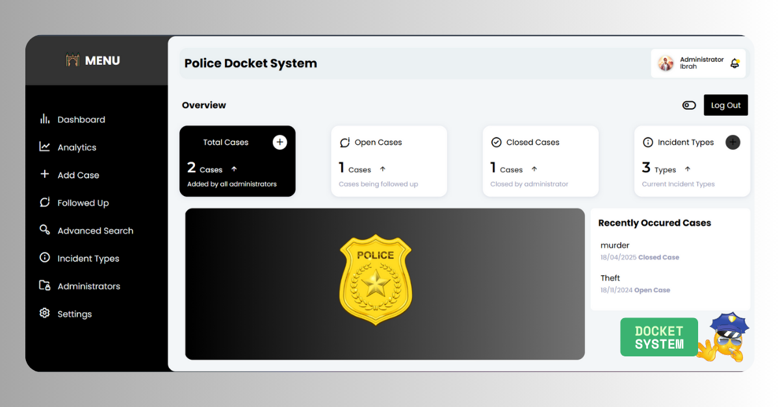
Task: Select the Dashboard icon in the sidebar
Action: [44, 119]
